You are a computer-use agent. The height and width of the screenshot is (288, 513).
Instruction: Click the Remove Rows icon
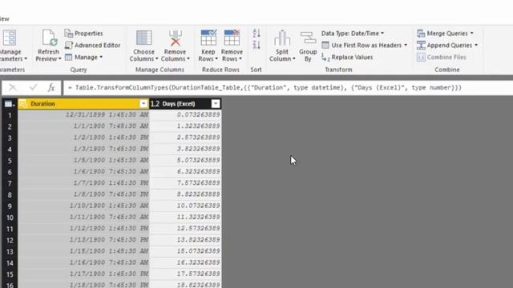click(x=232, y=38)
